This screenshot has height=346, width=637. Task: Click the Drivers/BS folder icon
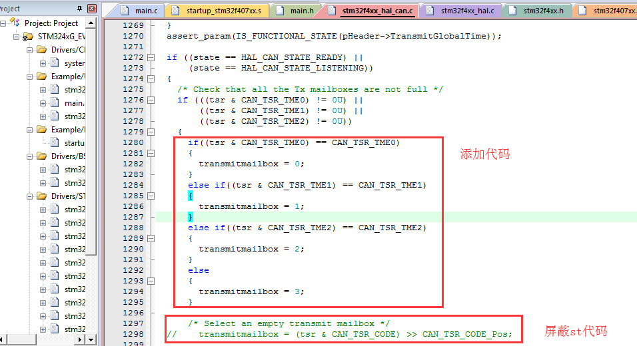coord(41,156)
